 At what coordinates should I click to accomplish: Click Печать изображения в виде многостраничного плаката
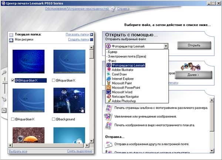(x=155, y=125)
